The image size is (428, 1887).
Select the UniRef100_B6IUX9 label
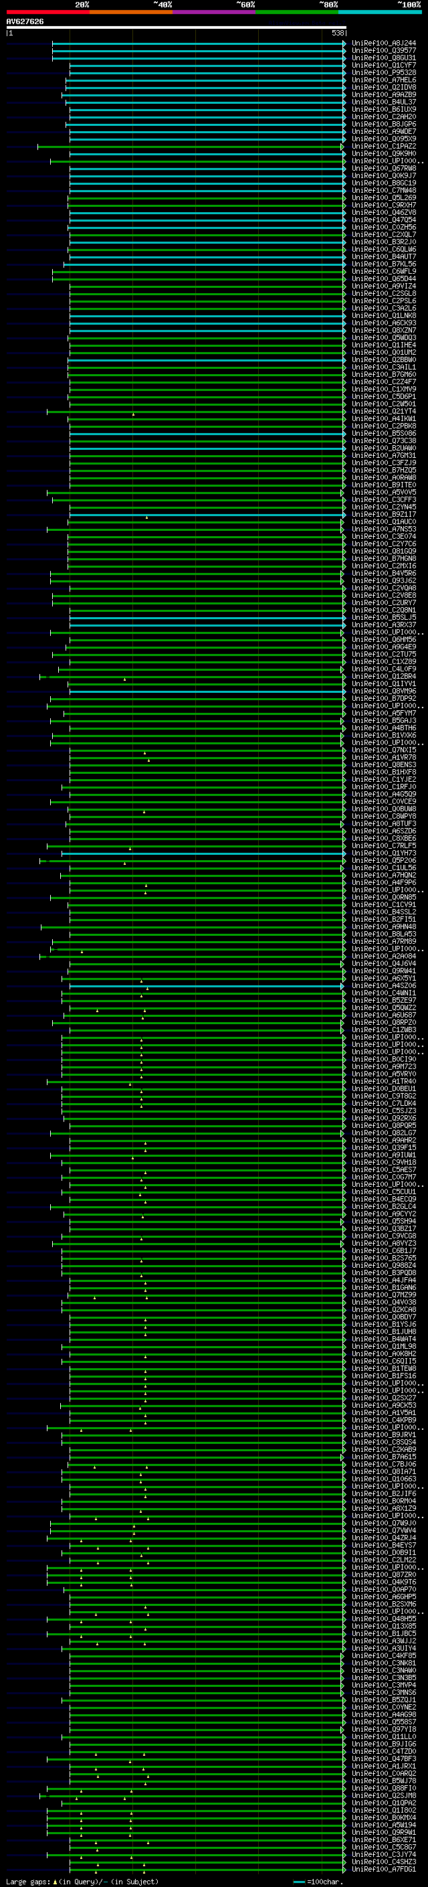(x=384, y=109)
